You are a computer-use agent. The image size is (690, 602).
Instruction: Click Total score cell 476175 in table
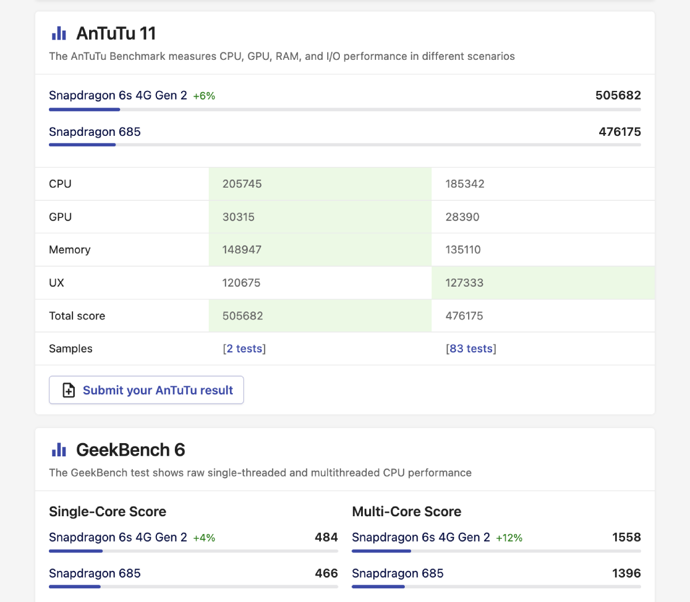(464, 316)
